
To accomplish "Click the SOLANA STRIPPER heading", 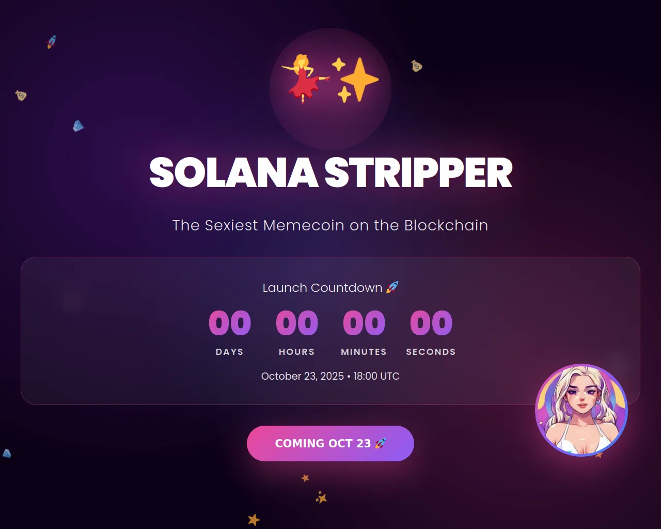I will click(330, 173).
